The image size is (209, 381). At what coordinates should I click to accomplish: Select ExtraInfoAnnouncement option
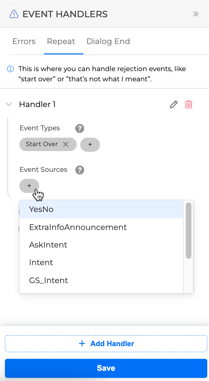101,227
